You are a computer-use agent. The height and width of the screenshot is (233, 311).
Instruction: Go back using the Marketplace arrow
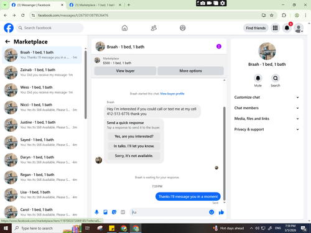[7, 42]
